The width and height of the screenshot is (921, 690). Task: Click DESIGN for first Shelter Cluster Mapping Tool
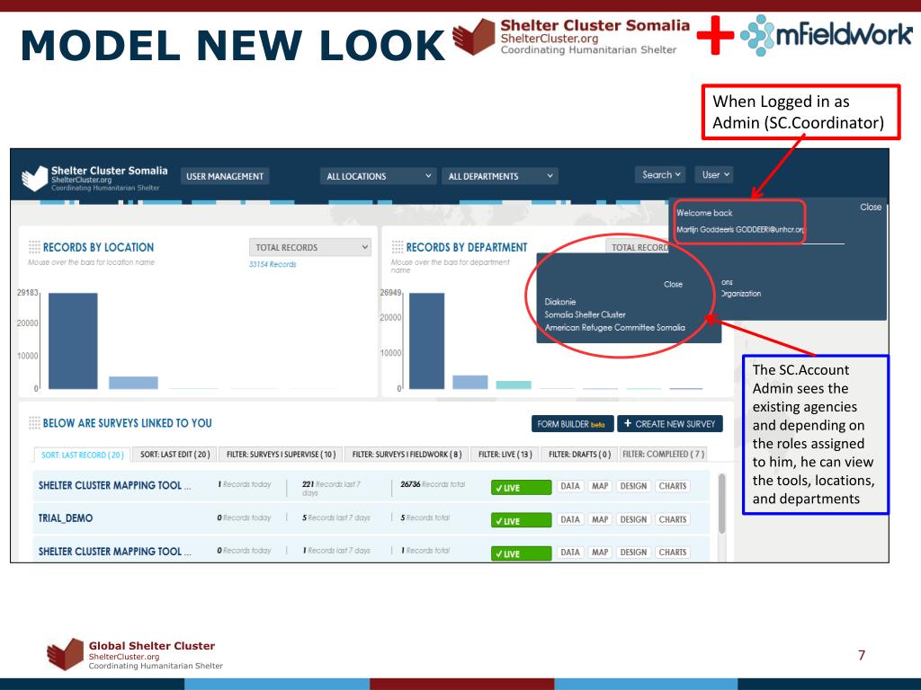[633, 486]
